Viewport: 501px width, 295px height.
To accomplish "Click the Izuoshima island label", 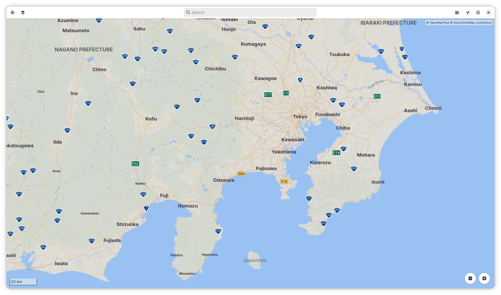I will click(255, 260).
